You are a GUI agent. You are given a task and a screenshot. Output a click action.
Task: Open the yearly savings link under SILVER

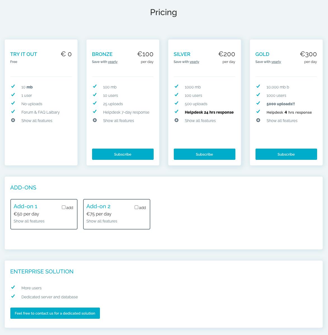pos(194,62)
